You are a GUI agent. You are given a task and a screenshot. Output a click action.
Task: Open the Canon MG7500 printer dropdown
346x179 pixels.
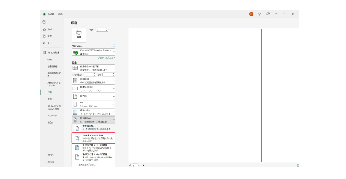tap(93, 52)
